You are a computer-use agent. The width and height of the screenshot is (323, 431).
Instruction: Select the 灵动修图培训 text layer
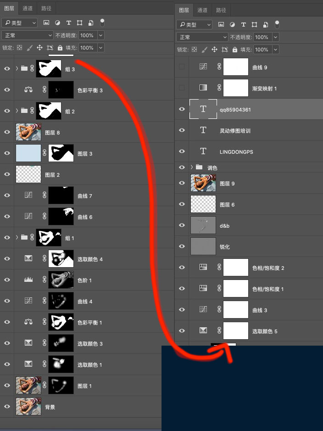point(249,130)
